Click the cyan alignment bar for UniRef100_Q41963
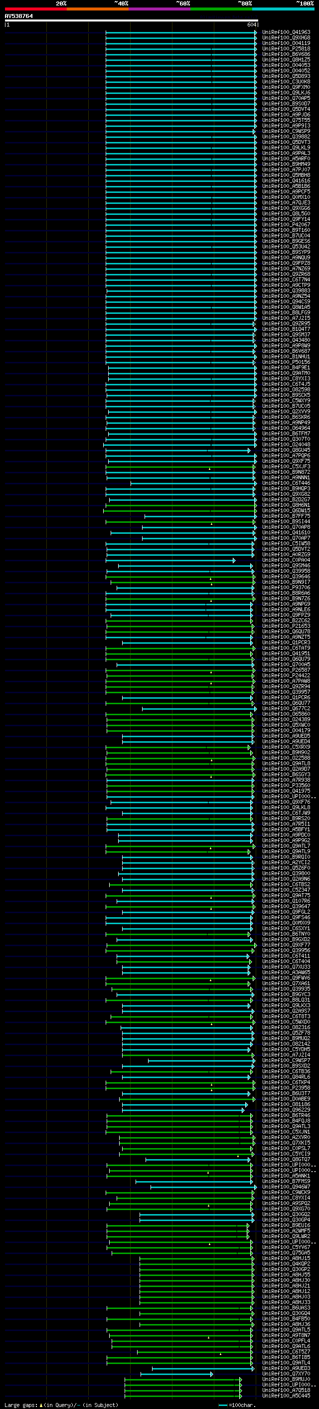The image size is (319, 1409). pos(181,32)
